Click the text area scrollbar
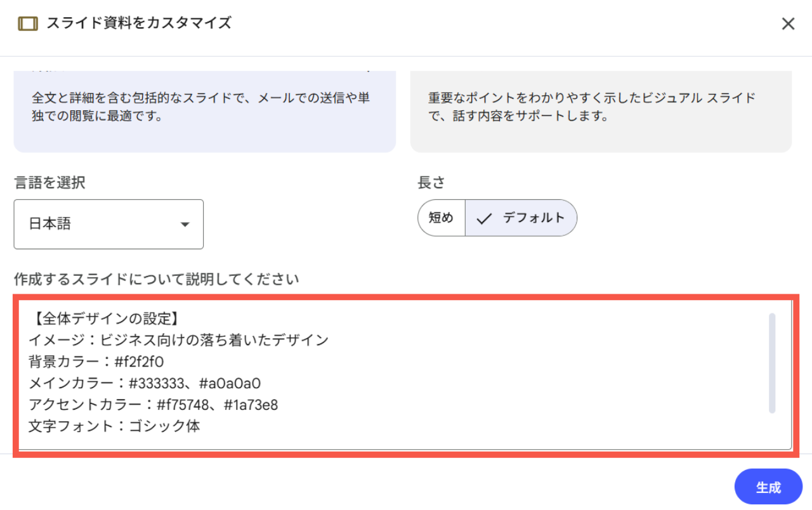Viewport: 812px width, 510px height. click(x=772, y=363)
